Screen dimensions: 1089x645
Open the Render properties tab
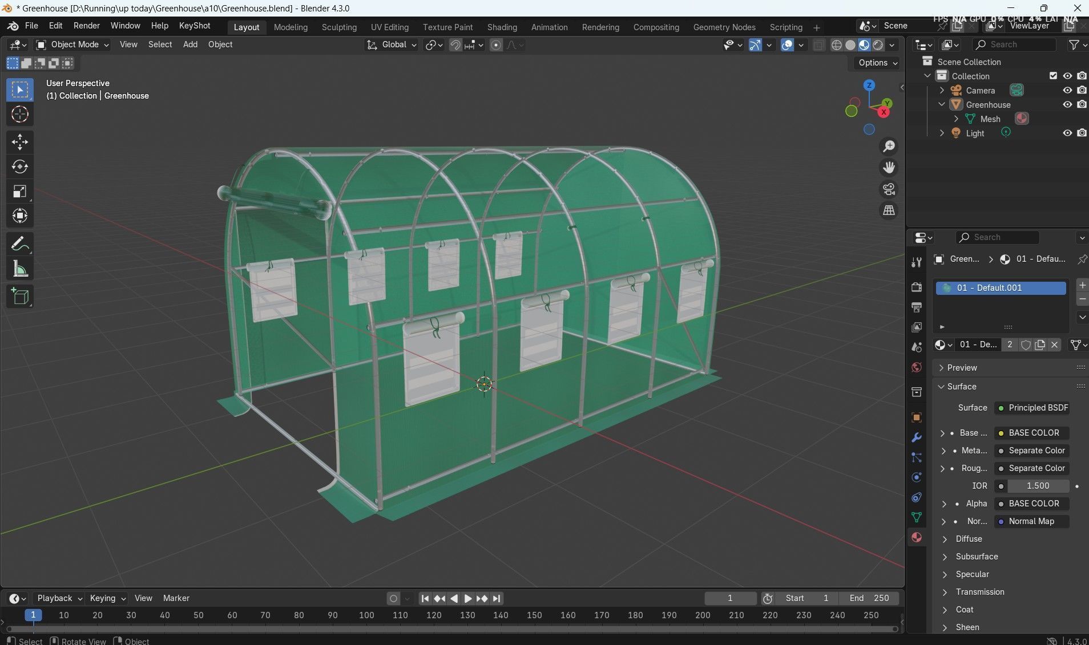(x=917, y=287)
